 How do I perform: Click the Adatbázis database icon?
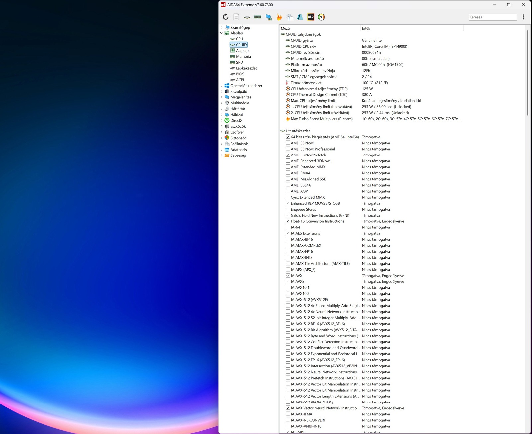[x=227, y=150]
